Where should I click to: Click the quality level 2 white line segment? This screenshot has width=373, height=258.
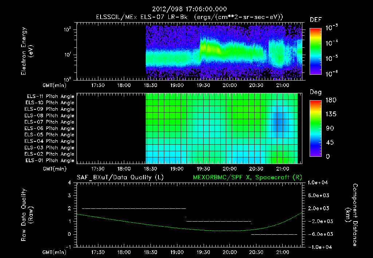pos(134,208)
